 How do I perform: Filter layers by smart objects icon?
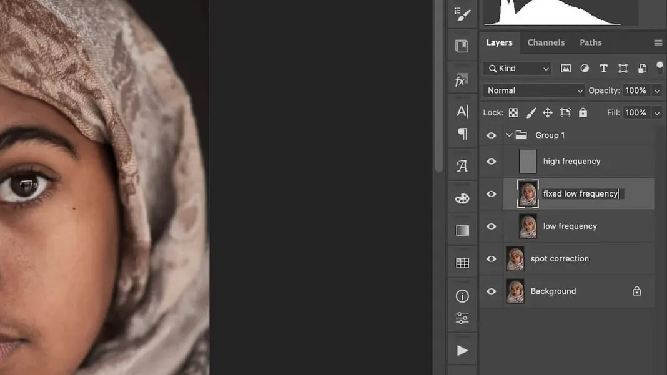(x=642, y=69)
